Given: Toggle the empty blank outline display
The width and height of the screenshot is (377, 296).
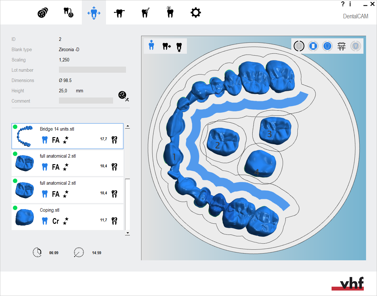Looking at the screenshot, I should click(299, 46).
